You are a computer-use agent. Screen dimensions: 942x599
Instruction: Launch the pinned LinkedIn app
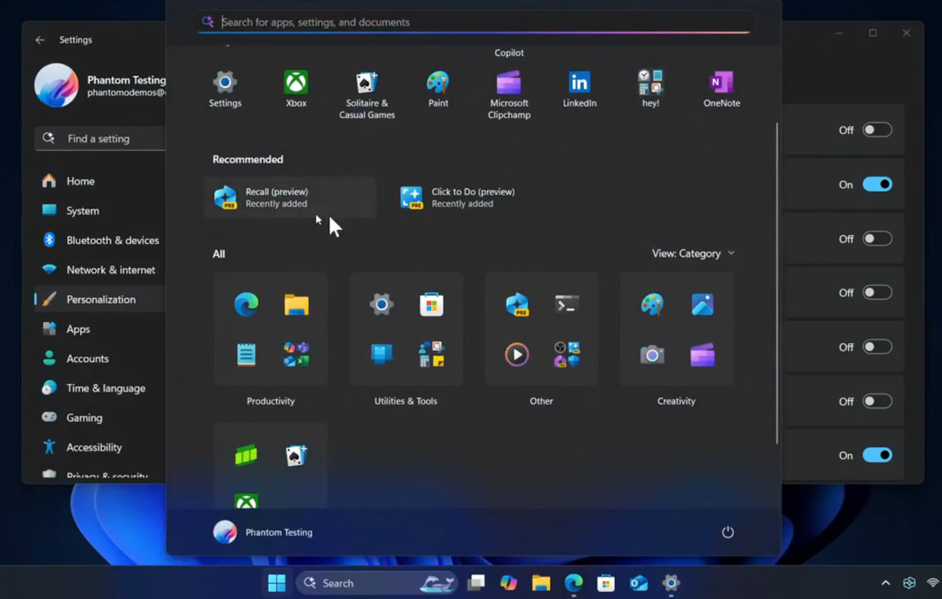pos(580,89)
